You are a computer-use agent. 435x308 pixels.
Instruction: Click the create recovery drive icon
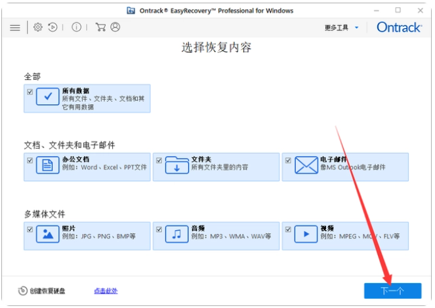tap(23, 290)
